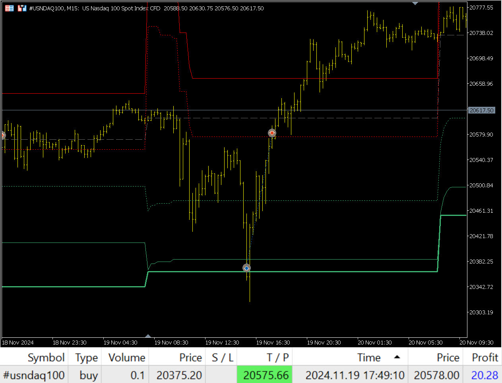The width and height of the screenshot is (502, 383).
Task: Sort trades by Volume column header
Action: [127, 358]
